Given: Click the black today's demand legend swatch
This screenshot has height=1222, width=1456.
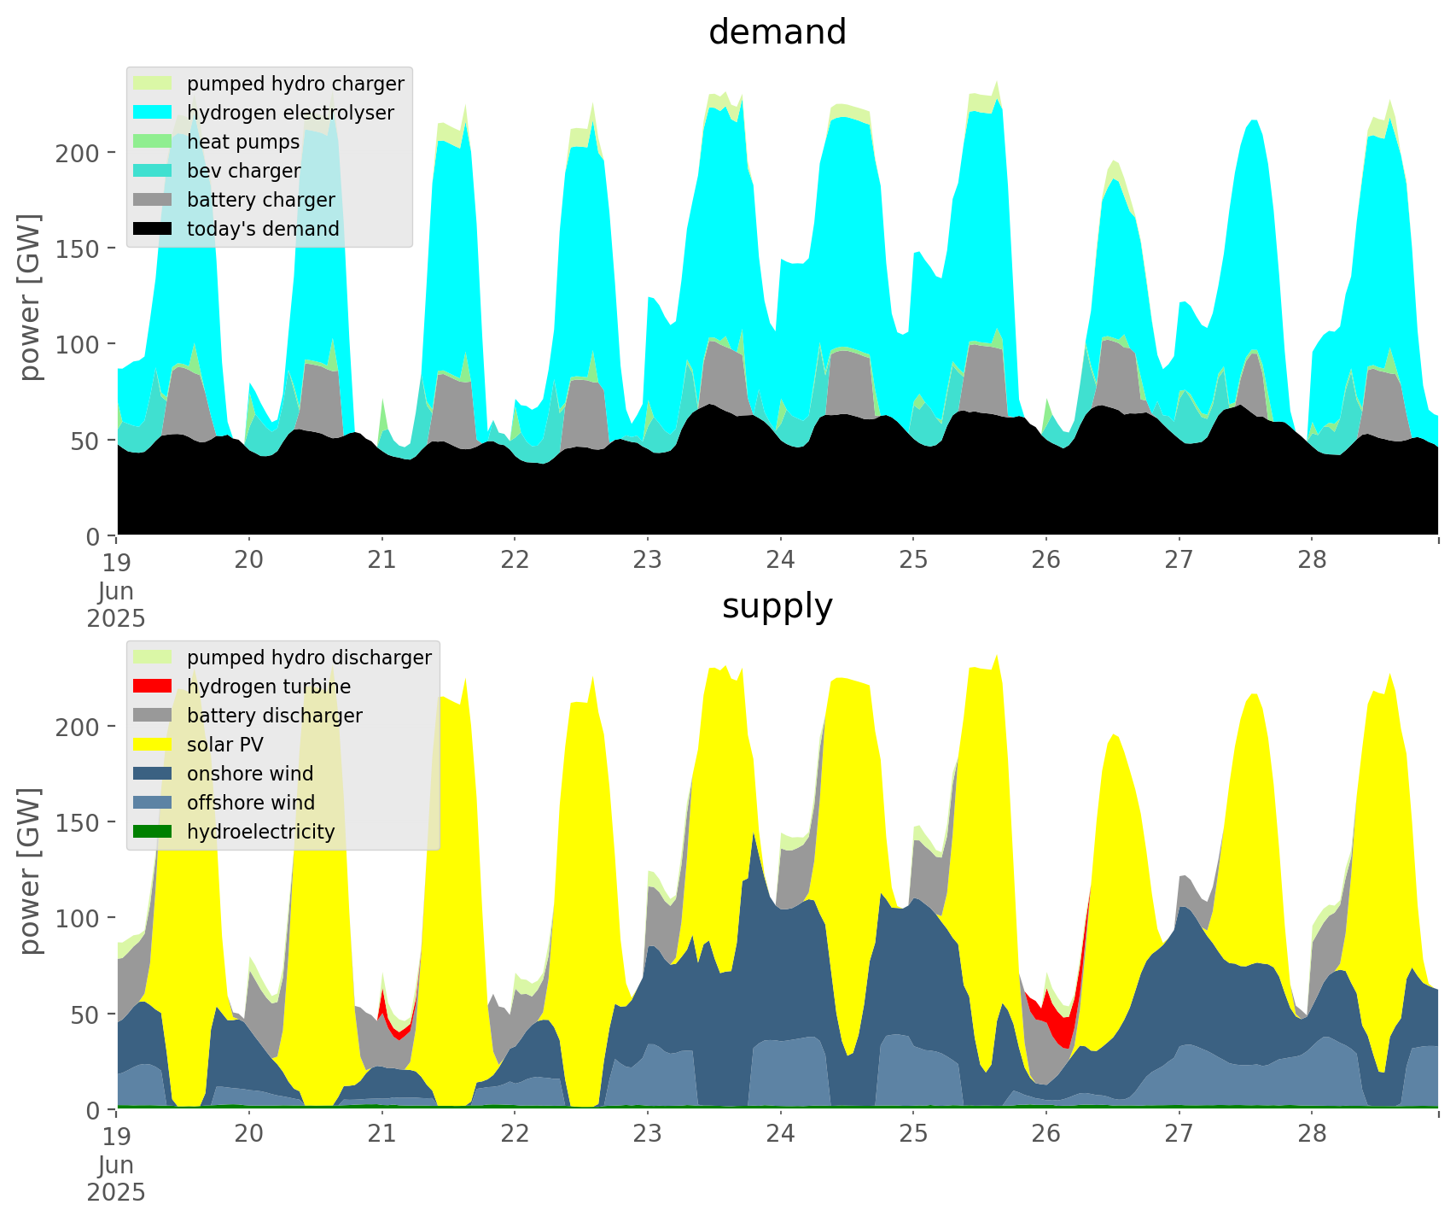Looking at the screenshot, I should click(x=154, y=229).
